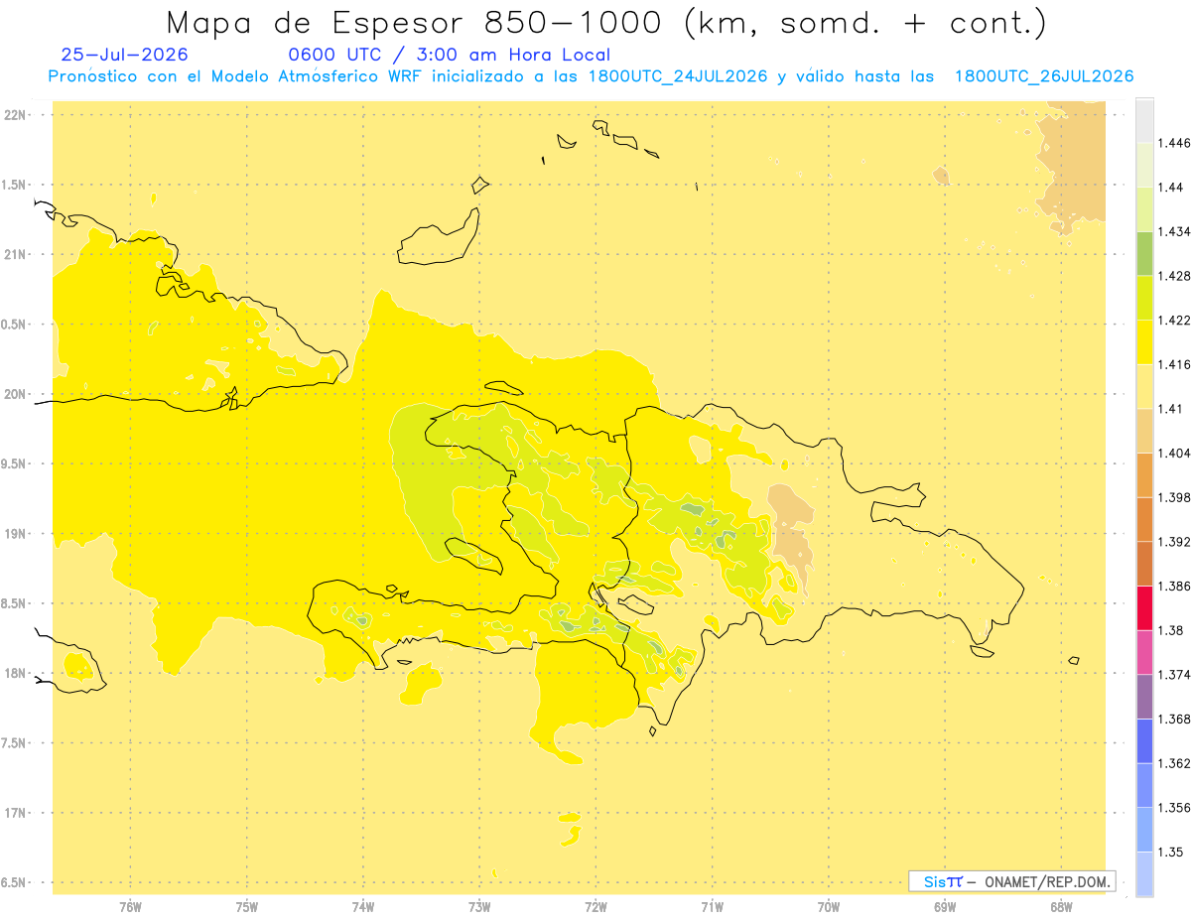
Task: Click the 1800UTC_26JUL2026 valid-until text
Action: click(1044, 76)
